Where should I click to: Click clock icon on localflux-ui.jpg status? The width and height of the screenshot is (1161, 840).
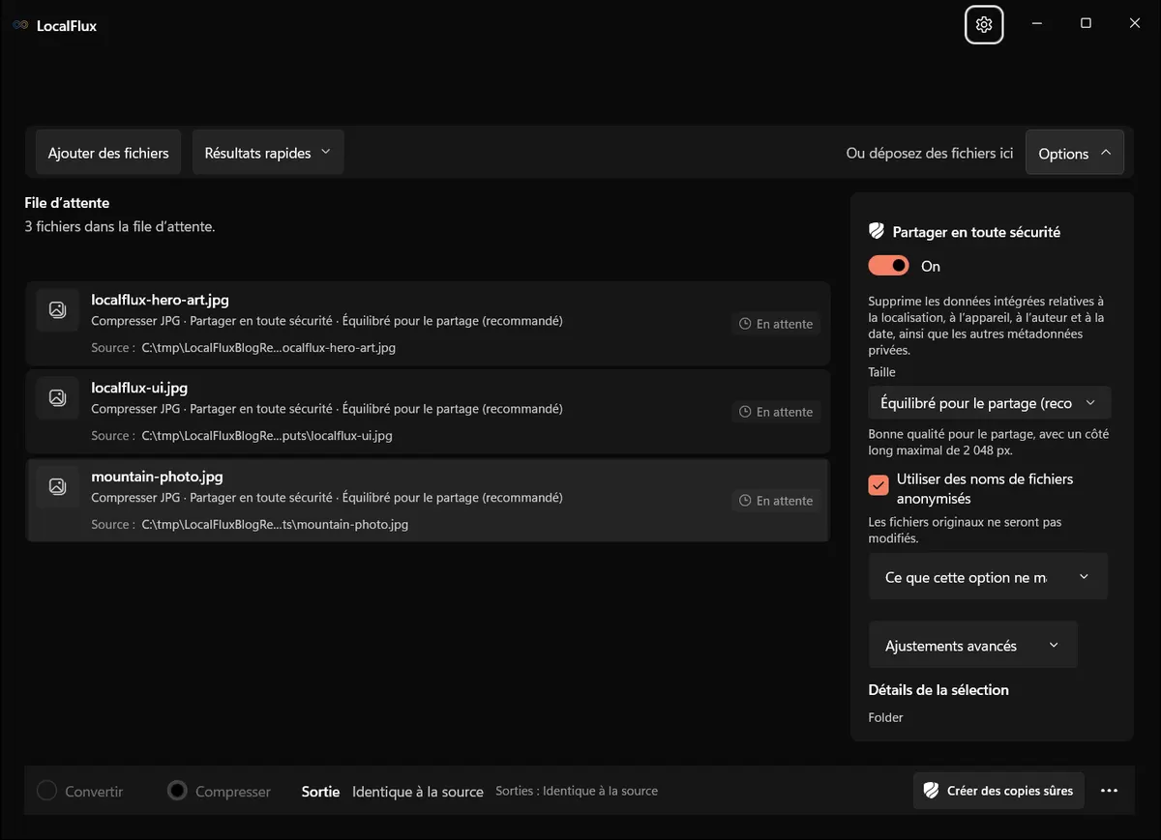(745, 412)
